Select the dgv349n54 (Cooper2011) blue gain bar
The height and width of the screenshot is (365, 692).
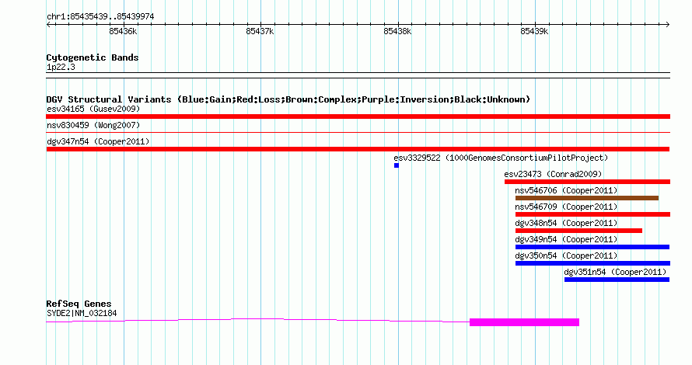pos(592,247)
